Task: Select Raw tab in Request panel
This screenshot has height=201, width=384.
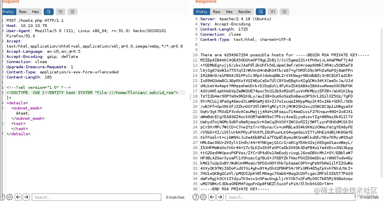Action: coord(23,12)
